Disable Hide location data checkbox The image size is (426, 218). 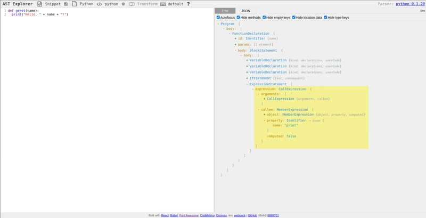[x=294, y=18]
